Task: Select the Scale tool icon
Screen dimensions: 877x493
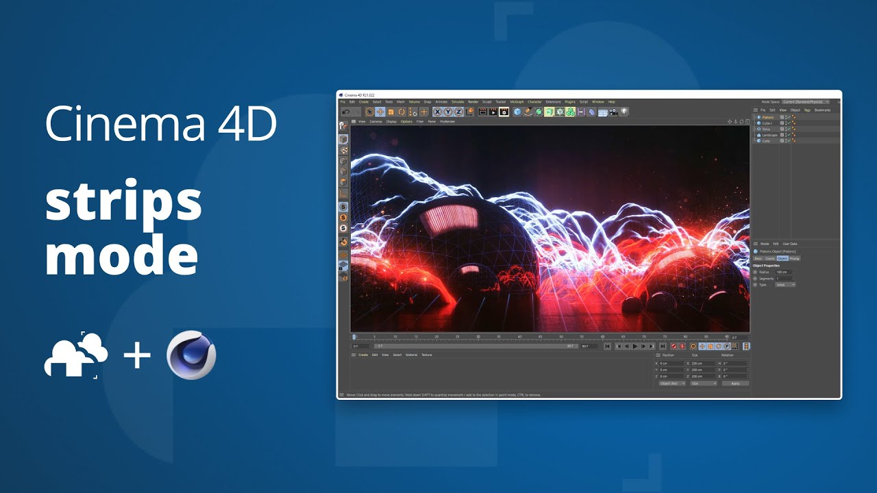Action: (x=391, y=112)
